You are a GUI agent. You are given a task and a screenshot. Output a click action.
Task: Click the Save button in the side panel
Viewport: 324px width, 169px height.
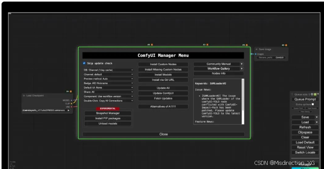click(x=303, y=117)
